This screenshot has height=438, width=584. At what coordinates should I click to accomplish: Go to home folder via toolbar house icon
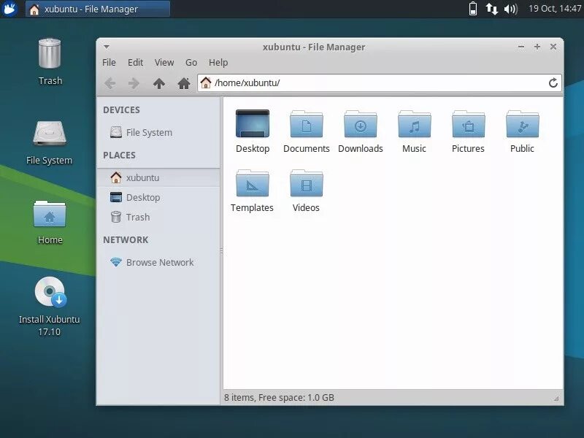[x=184, y=83]
